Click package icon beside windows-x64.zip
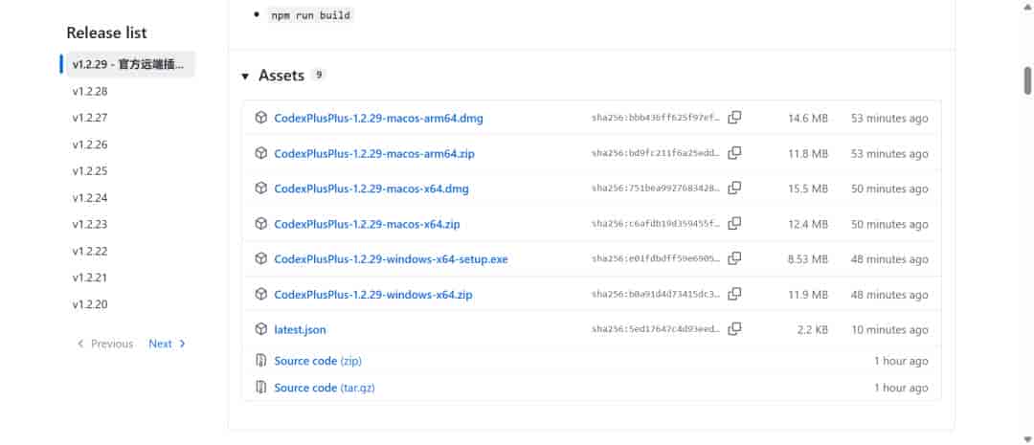This screenshot has width=1034, height=445. [x=261, y=294]
